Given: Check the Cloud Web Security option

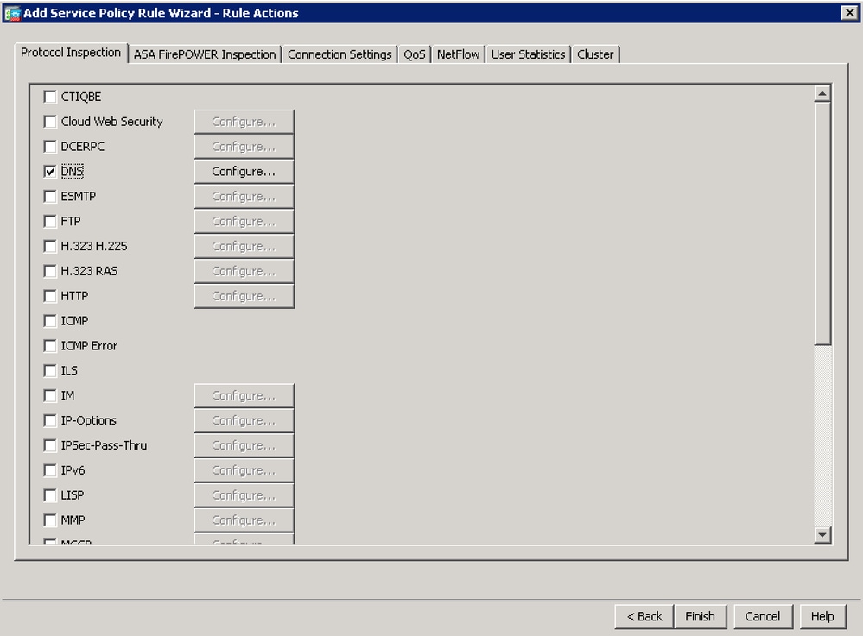Looking at the screenshot, I should tap(50, 122).
